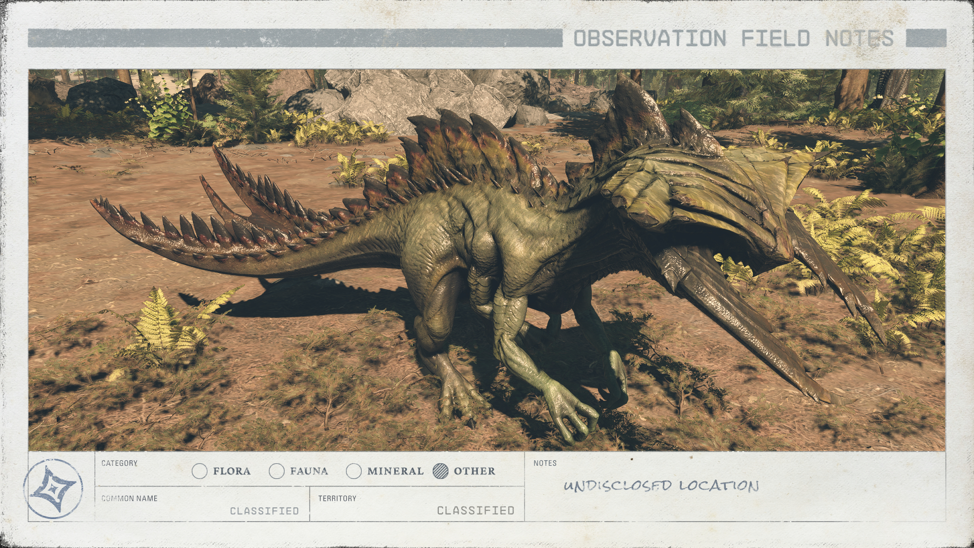Select the Flora category radio button
The image size is (974, 548).
199,471
